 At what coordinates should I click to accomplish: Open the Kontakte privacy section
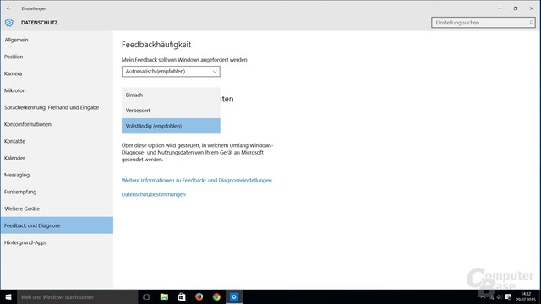[57, 141]
